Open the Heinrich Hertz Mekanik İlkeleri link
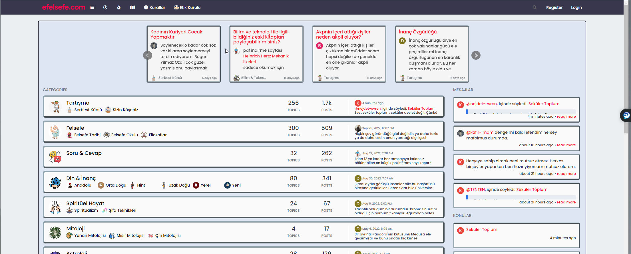 (x=266, y=59)
